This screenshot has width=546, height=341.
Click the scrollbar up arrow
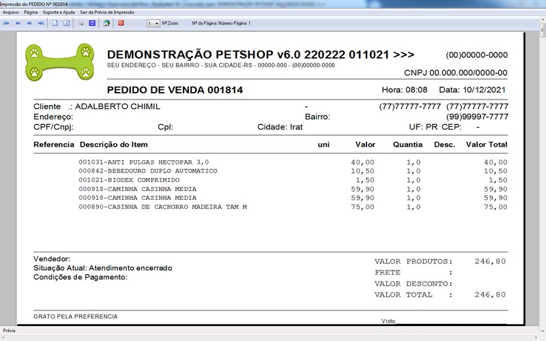[543, 20]
